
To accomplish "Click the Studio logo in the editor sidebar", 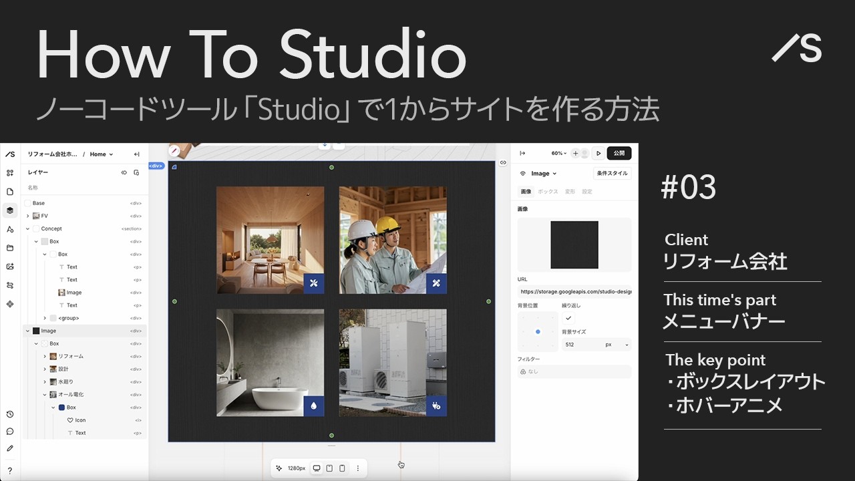I will click(10, 154).
